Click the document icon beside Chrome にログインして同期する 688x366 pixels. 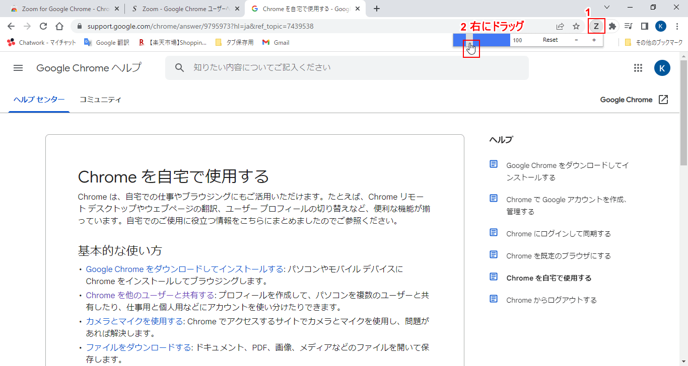(494, 232)
